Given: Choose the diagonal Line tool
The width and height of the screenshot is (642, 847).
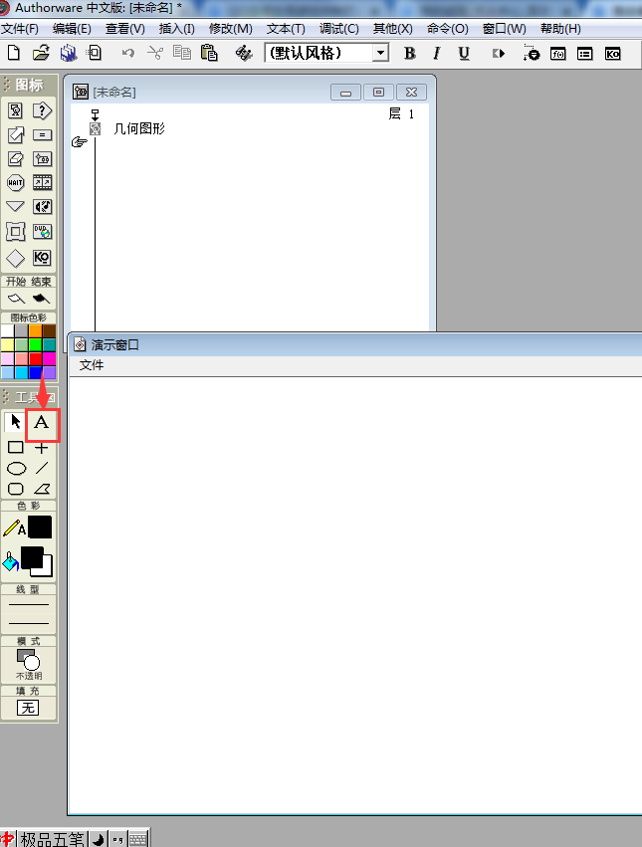Looking at the screenshot, I should click(42, 468).
